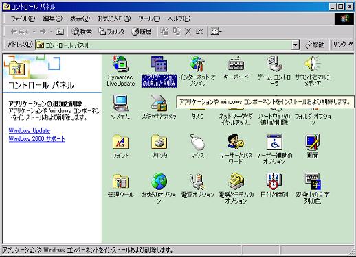Click the 戻る back toolbar button
The height and width of the screenshot is (257, 356).
click(19, 32)
